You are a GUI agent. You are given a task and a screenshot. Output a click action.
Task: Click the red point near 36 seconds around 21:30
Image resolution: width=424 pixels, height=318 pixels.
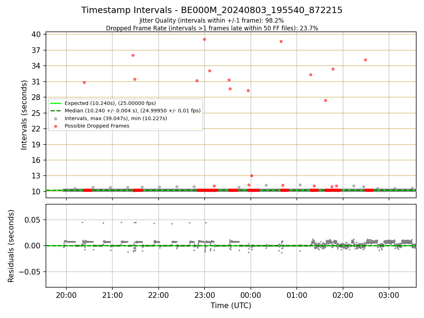click(x=133, y=55)
